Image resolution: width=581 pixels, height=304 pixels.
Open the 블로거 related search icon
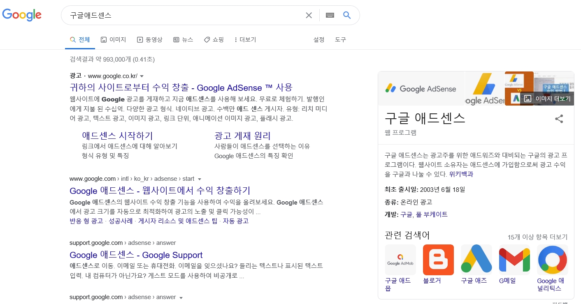tap(438, 260)
